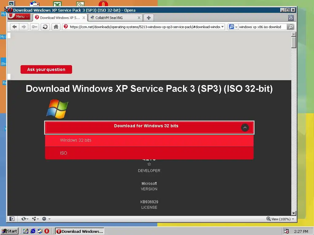Image resolution: width=314 pixels, height=235 pixels.
Task: Click the search field with windows xp text
Action: point(262,27)
